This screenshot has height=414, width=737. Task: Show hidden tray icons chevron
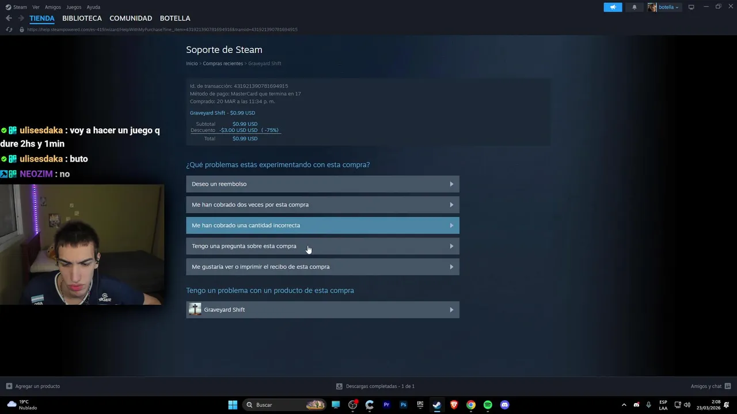[x=624, y=405]
